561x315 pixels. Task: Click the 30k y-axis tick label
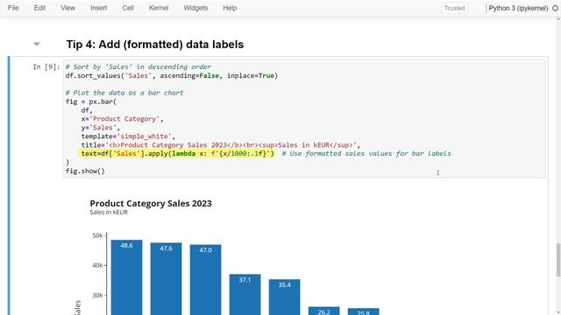click(x=97, y=296)
